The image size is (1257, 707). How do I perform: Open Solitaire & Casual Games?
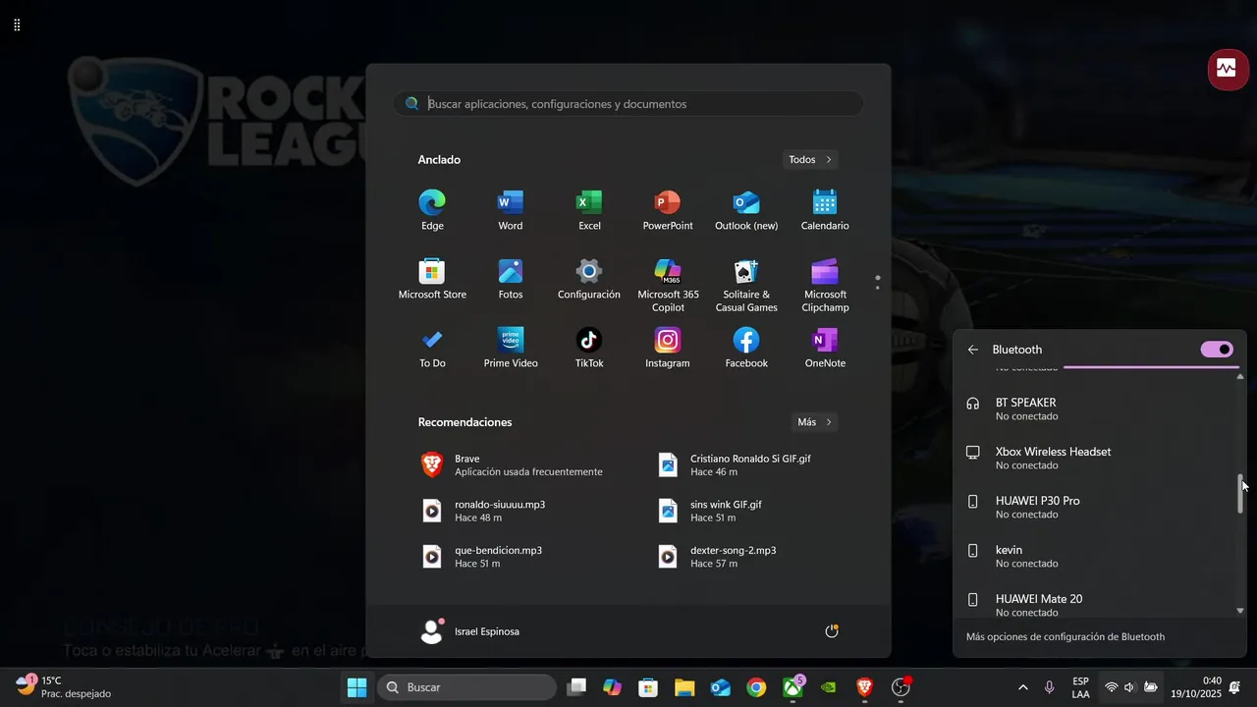coord(746,285)
